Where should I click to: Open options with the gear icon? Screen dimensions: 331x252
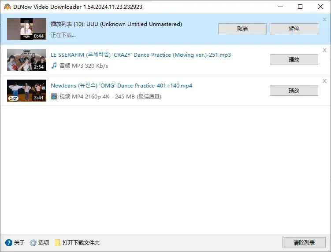[33, 243]
